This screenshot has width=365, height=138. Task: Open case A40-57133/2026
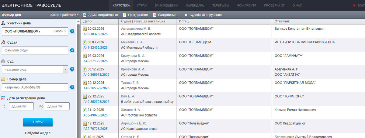coord(96,61)
